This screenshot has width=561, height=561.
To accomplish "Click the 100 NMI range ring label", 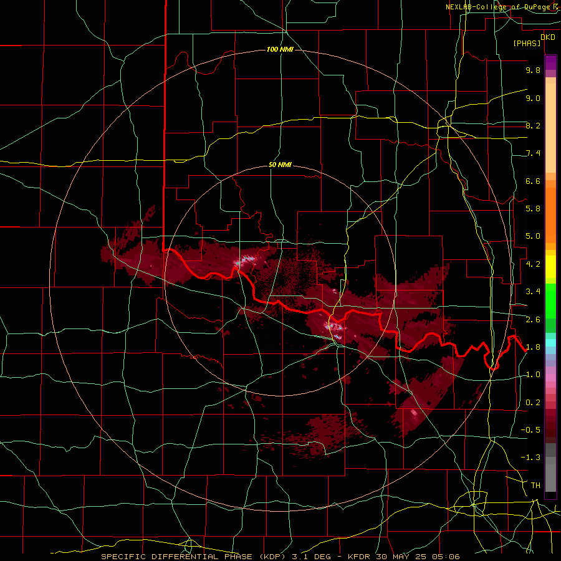I will point(280,49).
